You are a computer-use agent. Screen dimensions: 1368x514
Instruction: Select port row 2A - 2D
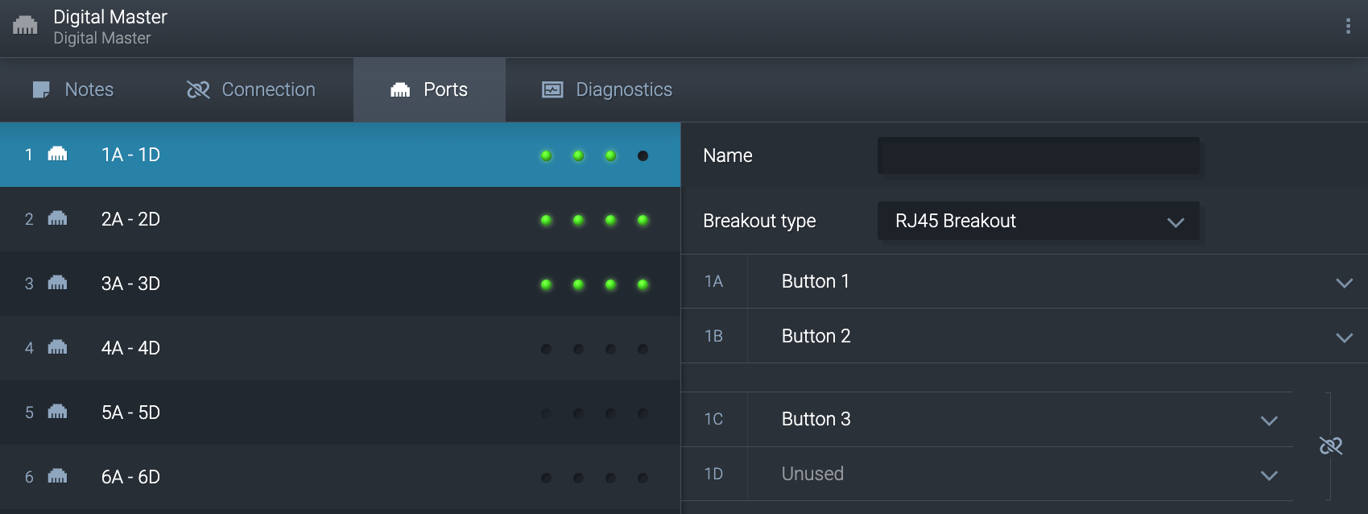click(322, 219)
